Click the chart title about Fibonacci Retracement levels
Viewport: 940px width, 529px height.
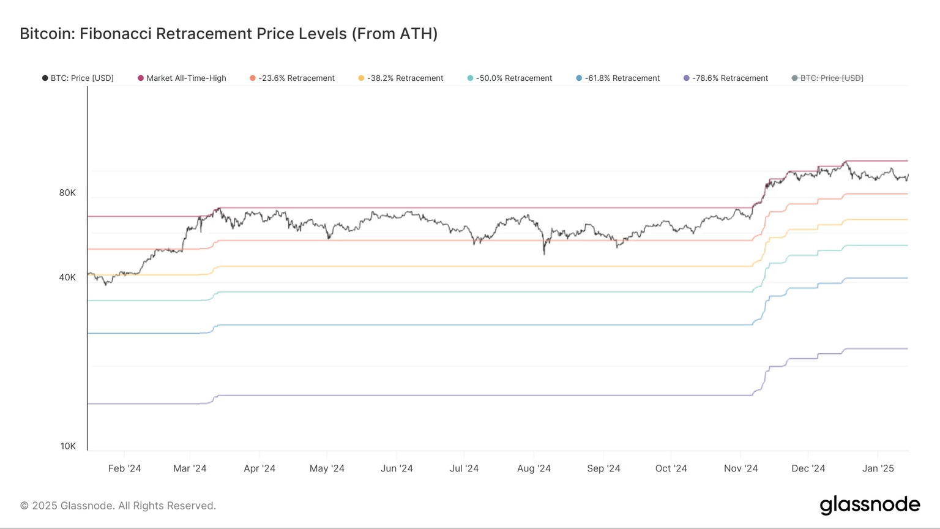tap(228, 34)
